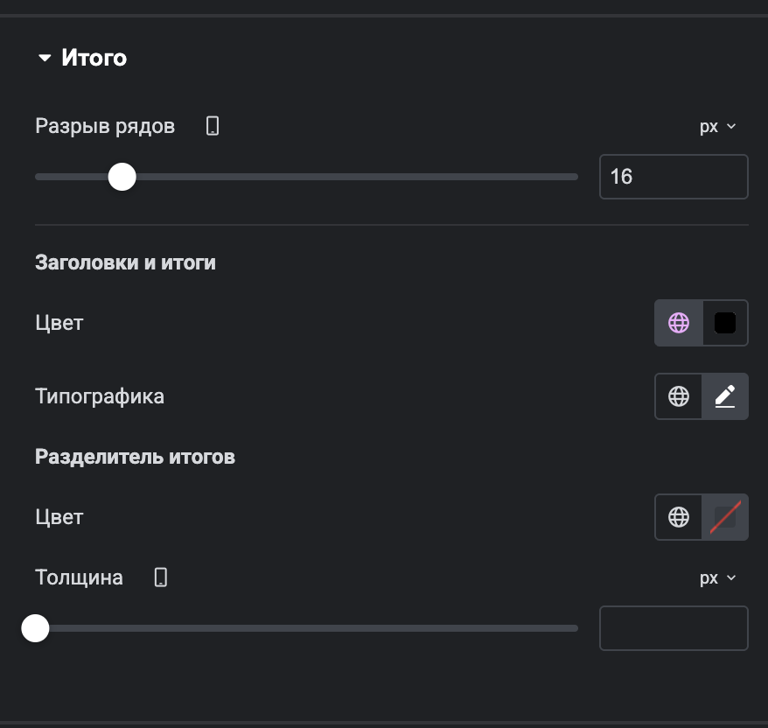This screenshot has width=768, height=728.
Task: Edit Типографика with the pencil icon
Action: point(725,396)
